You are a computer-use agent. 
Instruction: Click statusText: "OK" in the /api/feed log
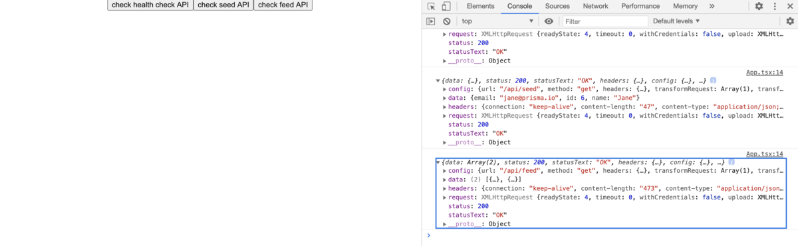(x=477, y=215)
